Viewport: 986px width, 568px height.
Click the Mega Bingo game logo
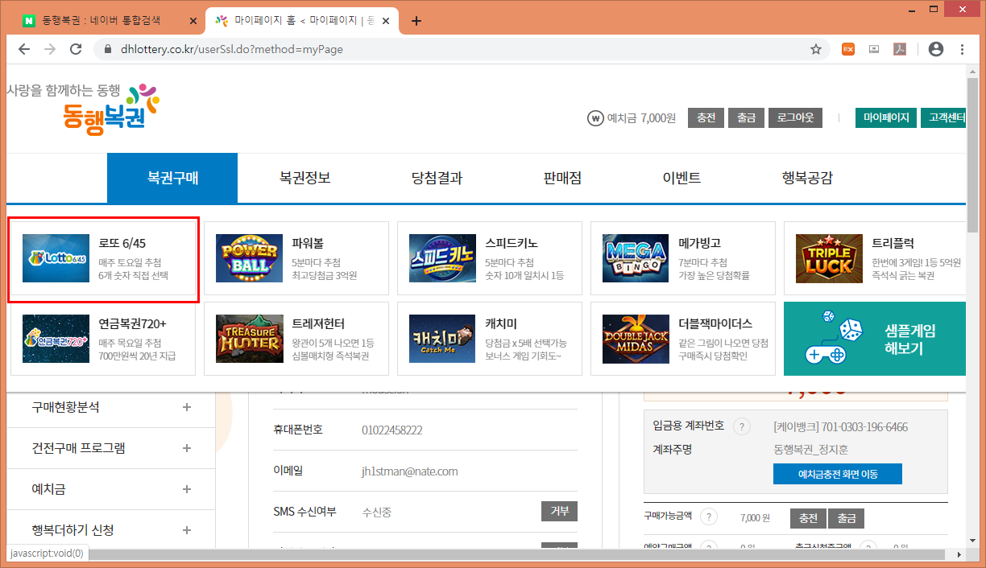[x=636, y=258]
